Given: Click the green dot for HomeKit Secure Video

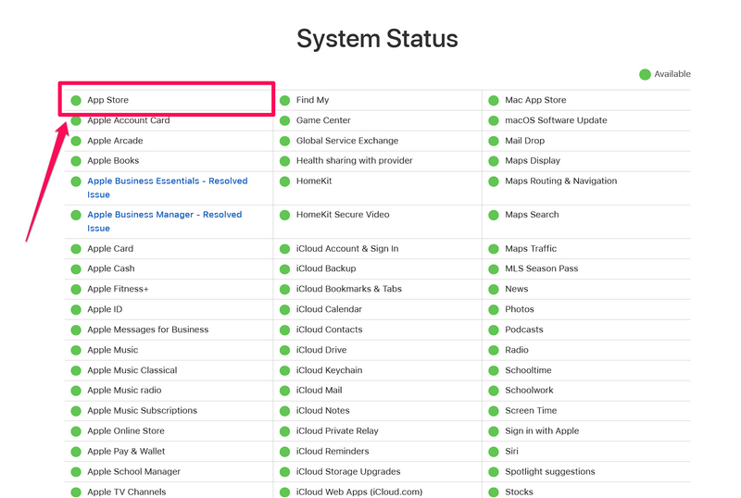Looking at the screenshot, I should [x=285, y=215].
